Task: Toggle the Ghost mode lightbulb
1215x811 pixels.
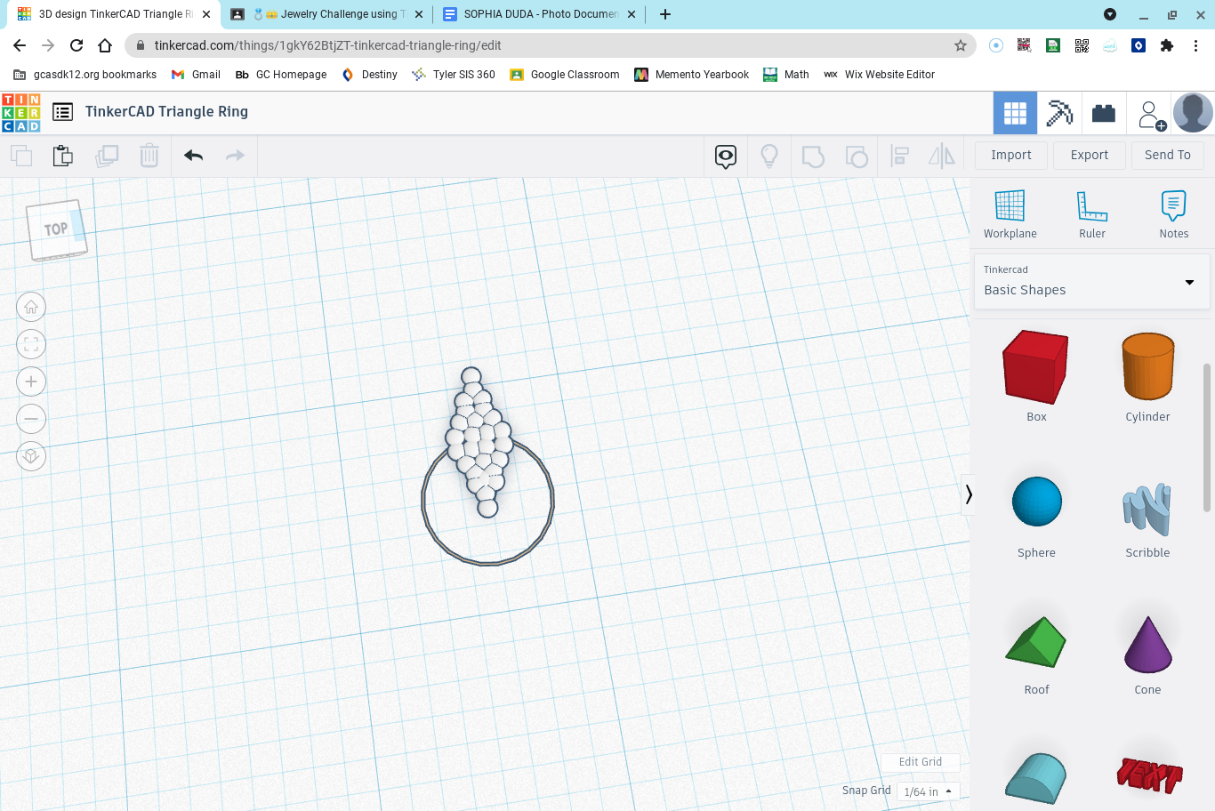Action: pos(768,156)
